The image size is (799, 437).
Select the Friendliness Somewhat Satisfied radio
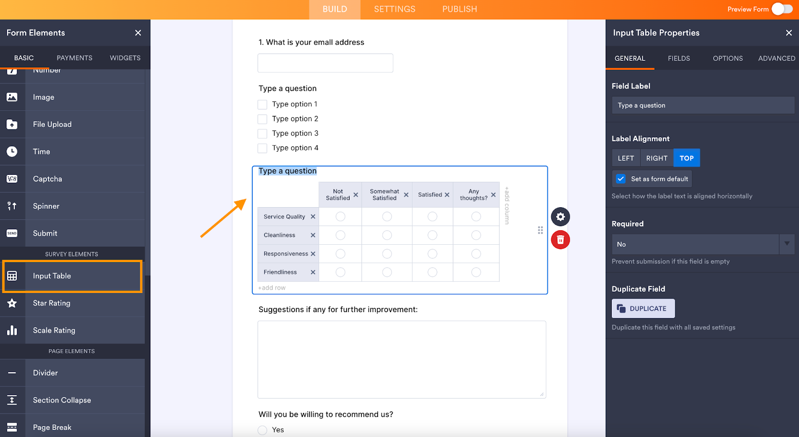[x=387, y=272]
